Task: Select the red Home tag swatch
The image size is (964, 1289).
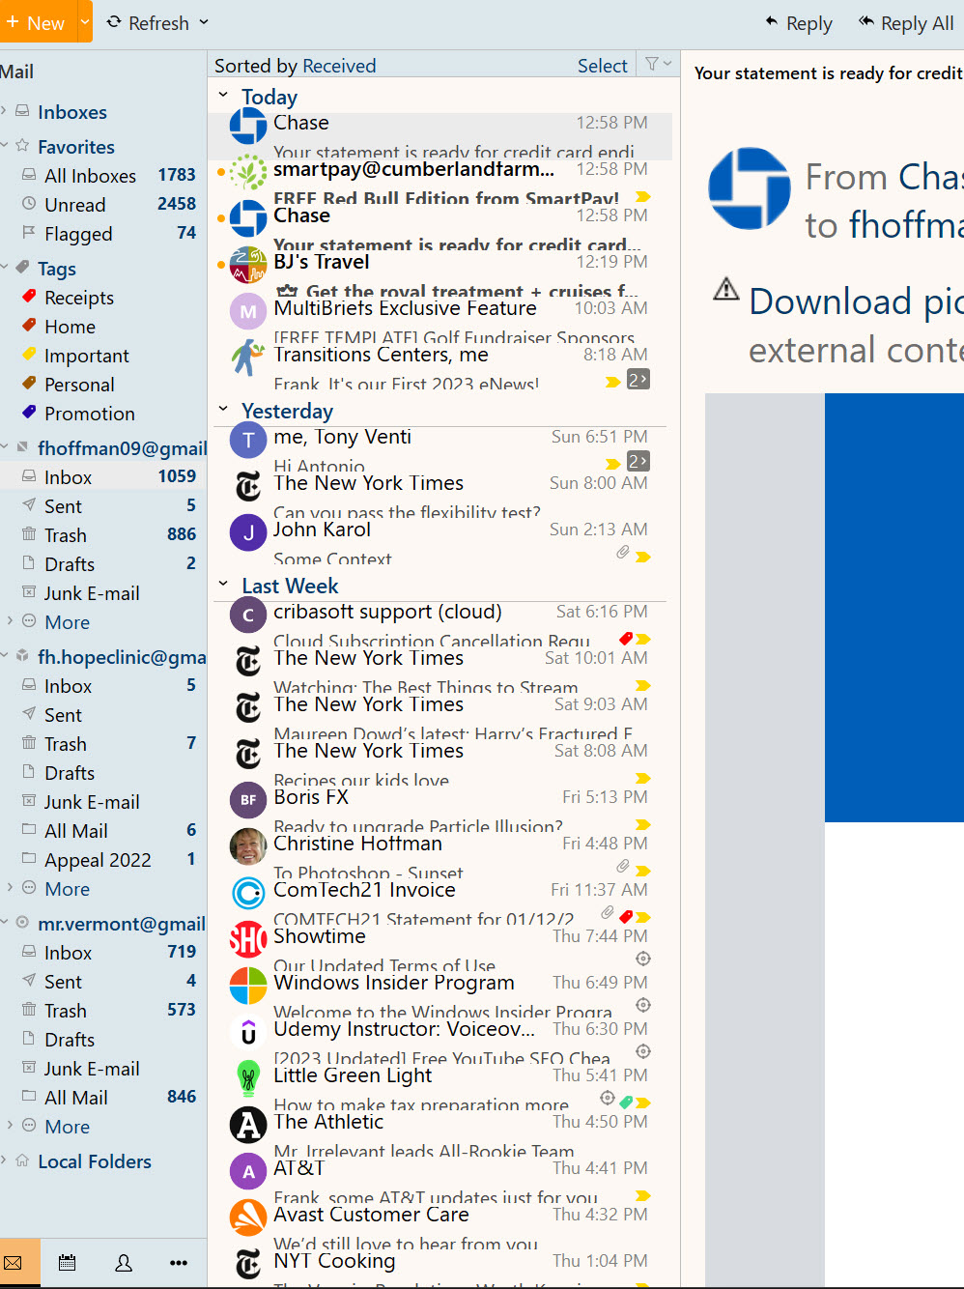Action: click(x=29, y=326)
